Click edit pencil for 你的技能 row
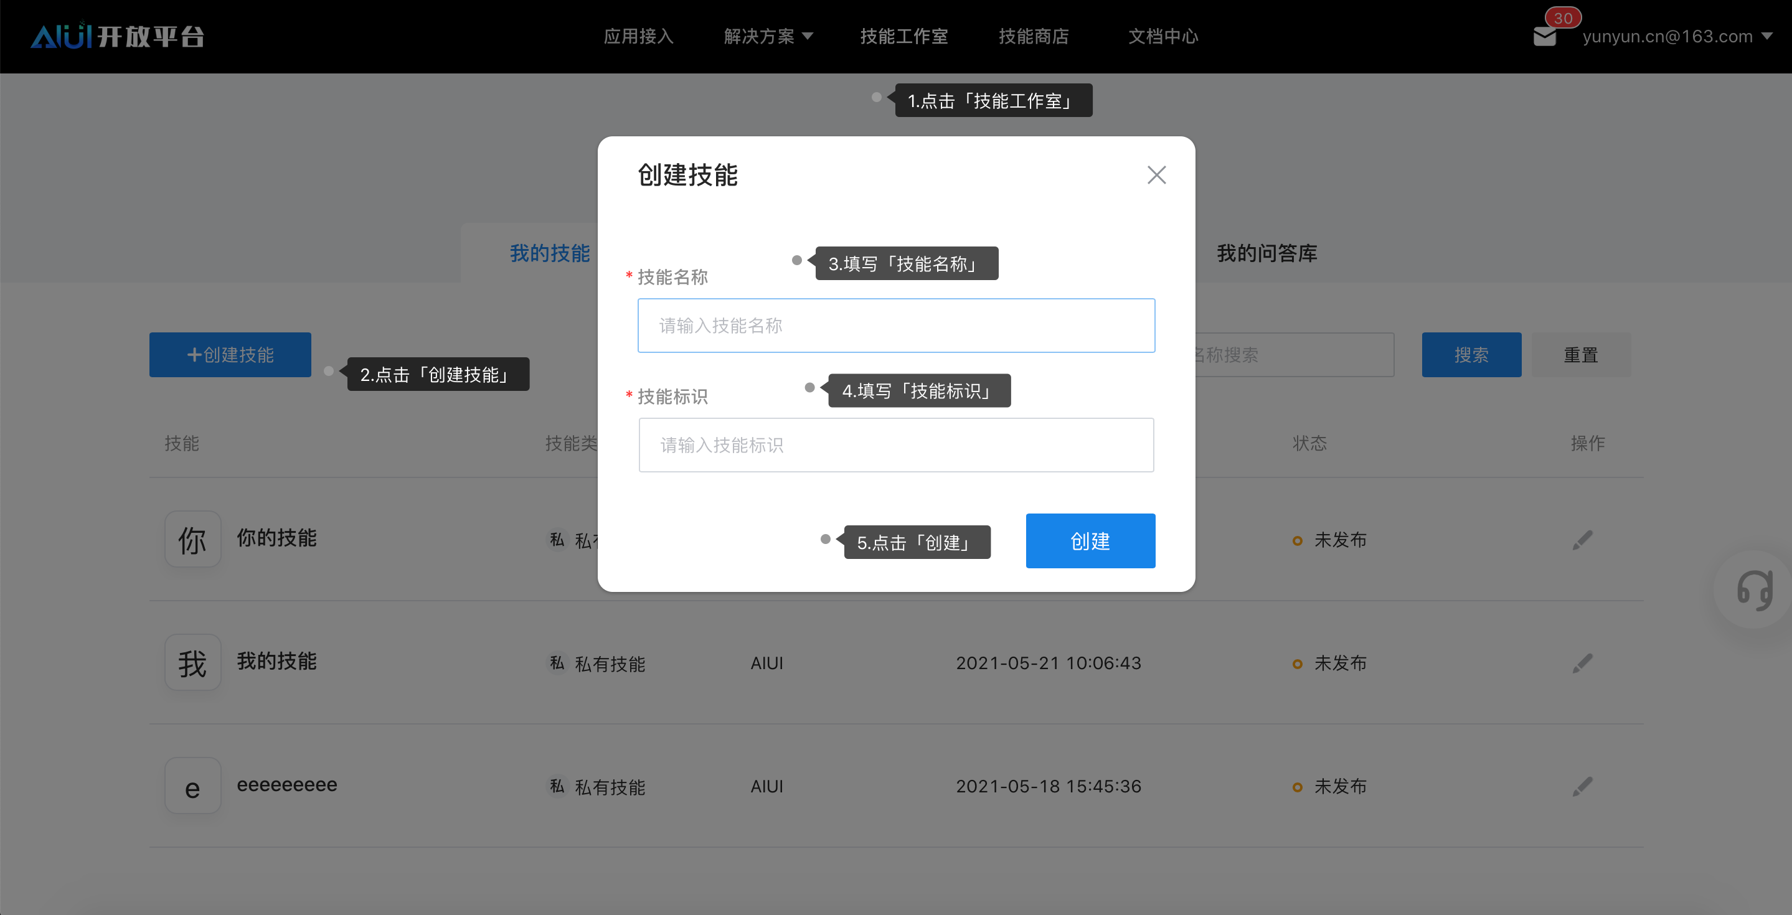 [x=1582, y=540]
